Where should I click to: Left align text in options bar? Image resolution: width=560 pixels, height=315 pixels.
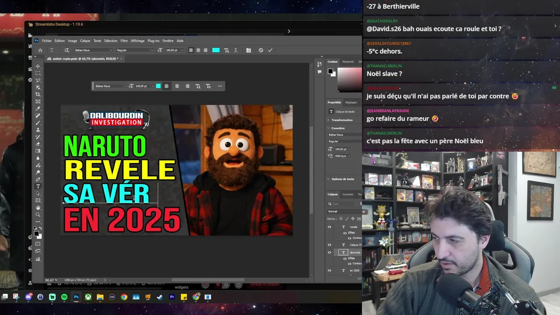pyautogui.click(x=191, y=50)
